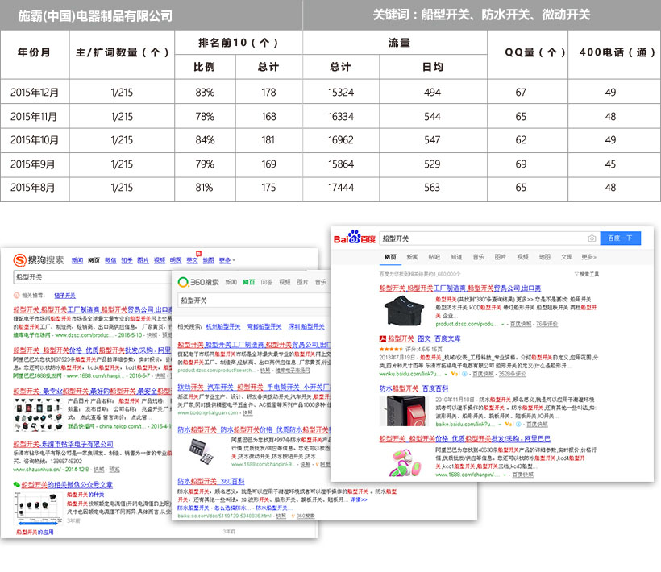Select traffic total cell 17444

tap(341, 188)
